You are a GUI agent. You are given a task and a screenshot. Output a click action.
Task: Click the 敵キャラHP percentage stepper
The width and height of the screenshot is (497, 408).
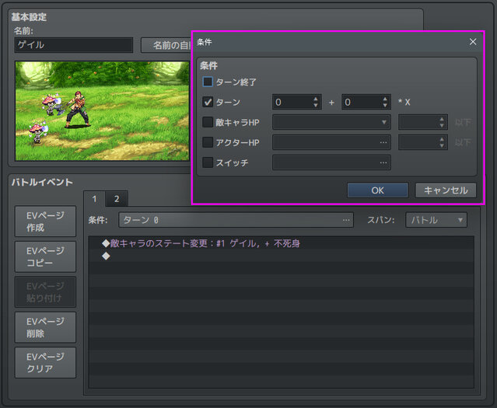(423, 122)
